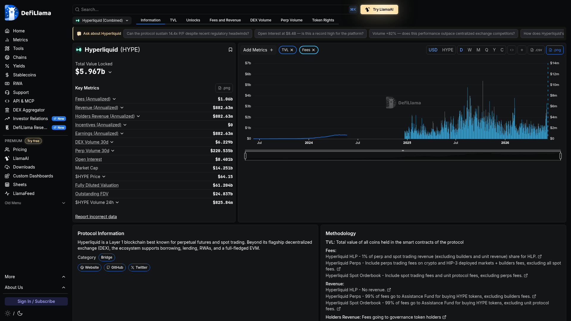Viewport: 571px width, 321px height.
Task: Select monthly (M) chart interval
Action: 478,50
